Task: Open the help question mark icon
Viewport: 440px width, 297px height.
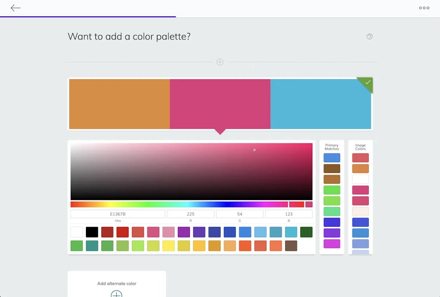Action: 370,36
